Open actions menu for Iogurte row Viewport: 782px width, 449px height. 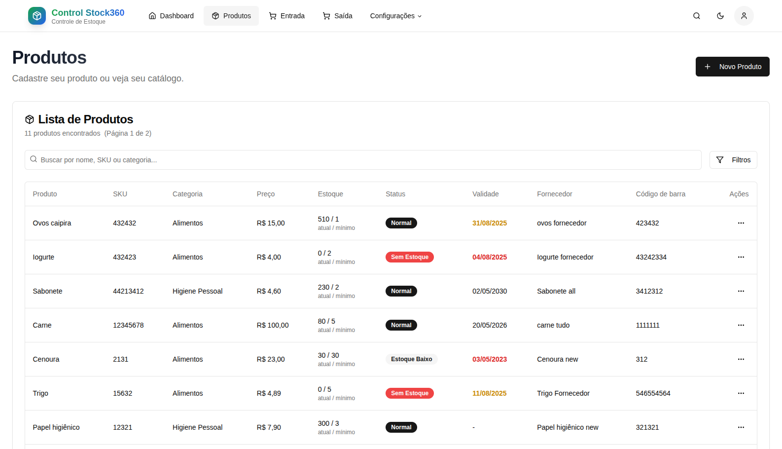[x=741, y=257]
